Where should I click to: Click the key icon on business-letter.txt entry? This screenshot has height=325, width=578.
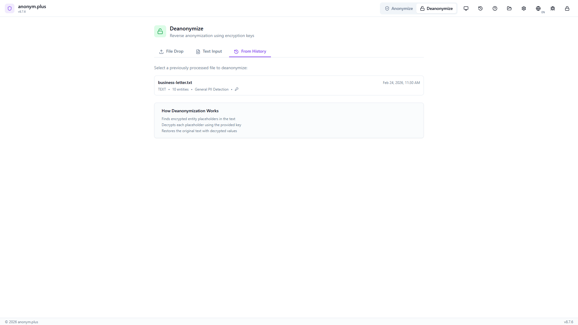(237, 89)
